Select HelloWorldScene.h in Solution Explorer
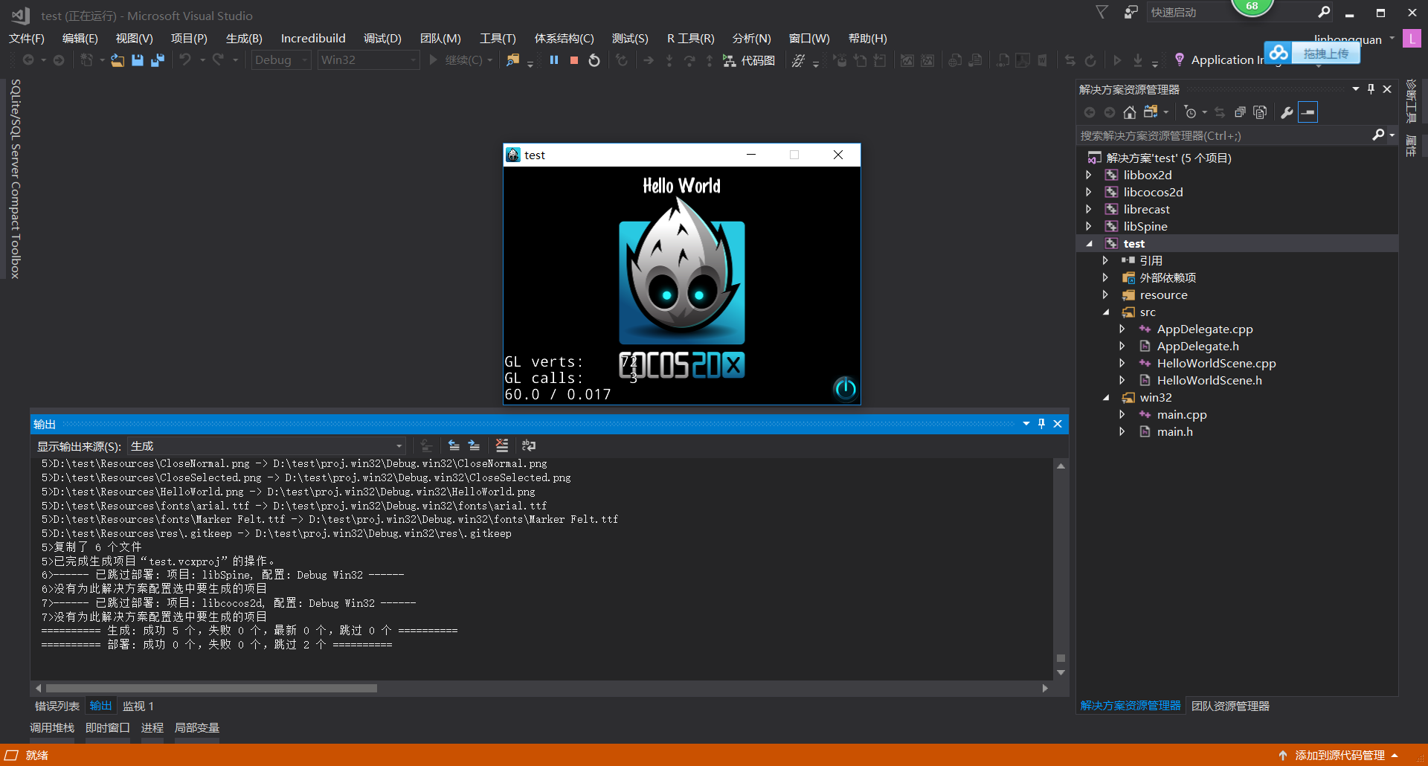The height and width of the screenshot is (766, 1428). click(1209, 380)
